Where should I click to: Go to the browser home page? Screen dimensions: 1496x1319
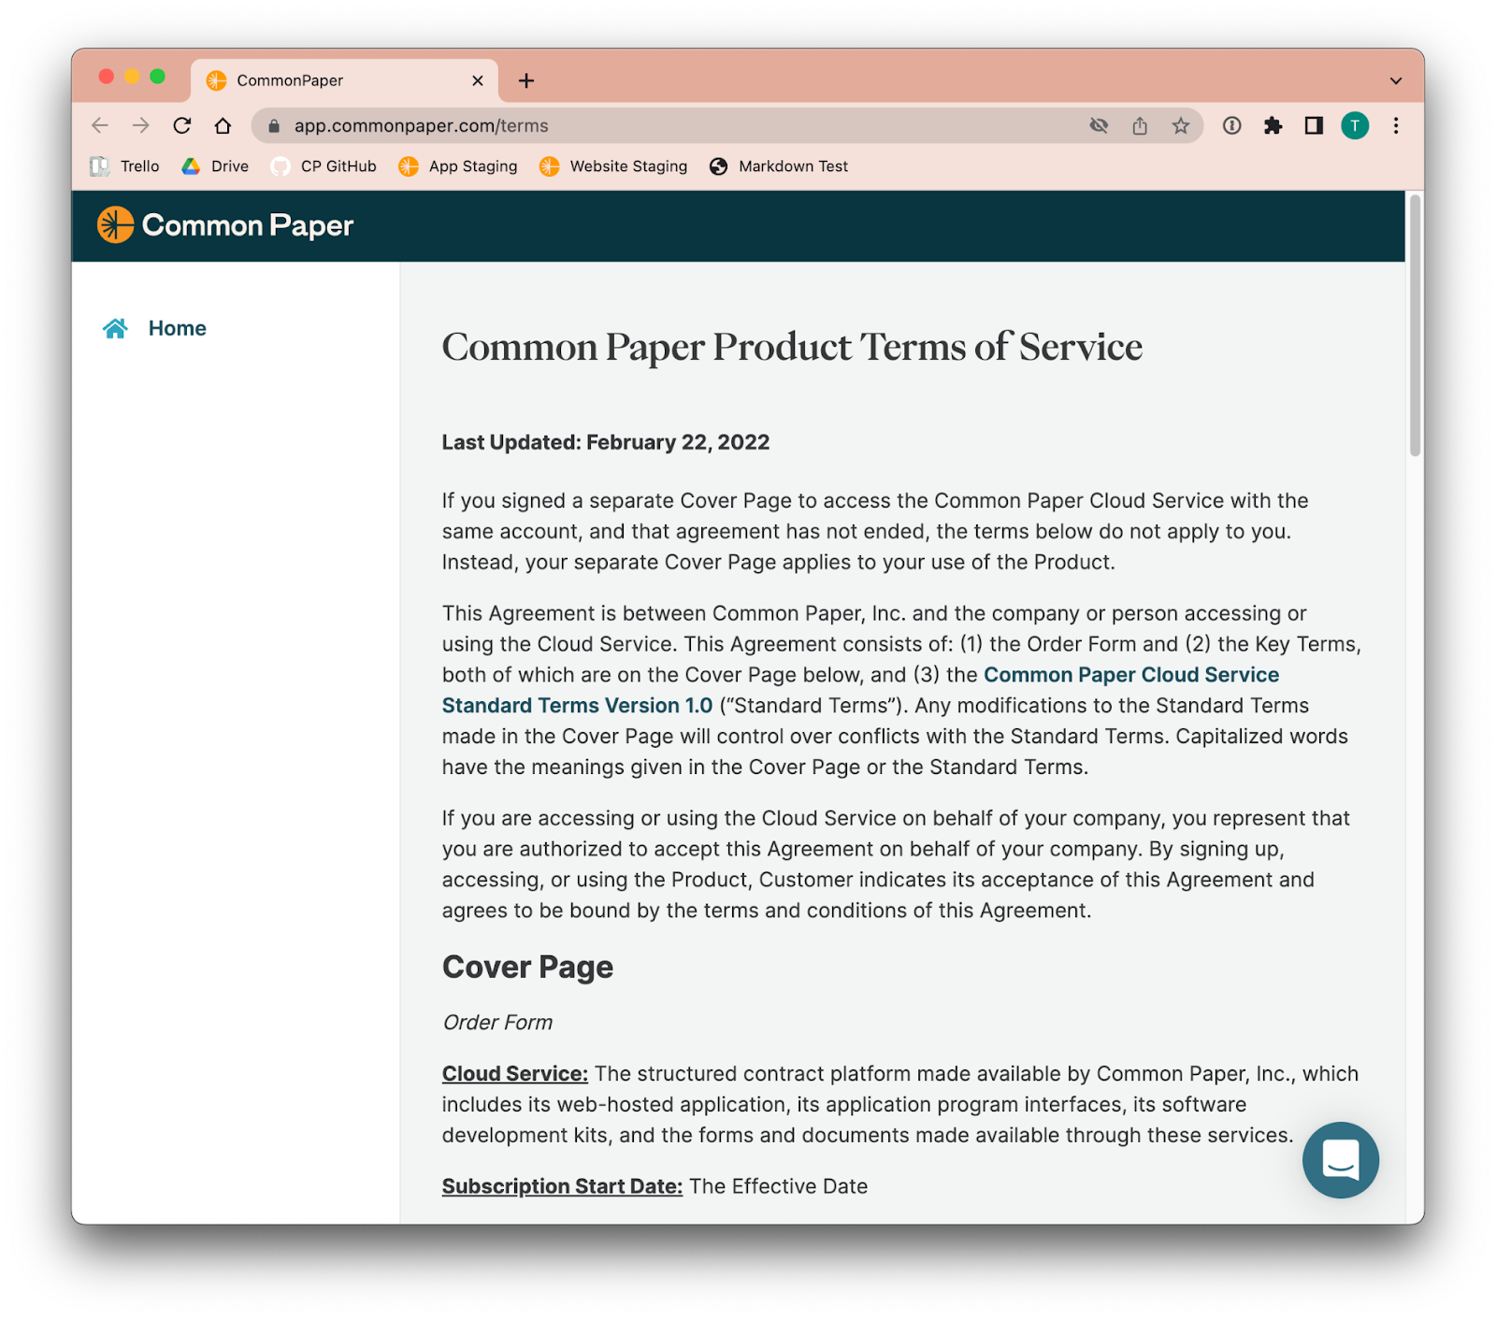223,125
